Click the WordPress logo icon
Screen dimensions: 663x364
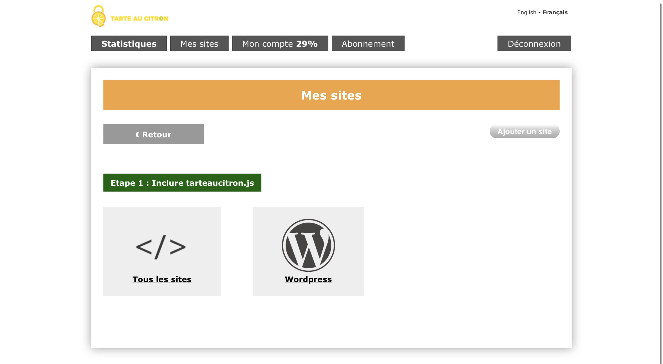pos(308,245)
